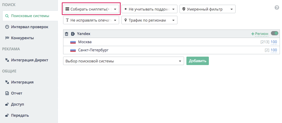Toggle the Yandex search engine switch
This screenshot has height=123, width=282.
274,33
